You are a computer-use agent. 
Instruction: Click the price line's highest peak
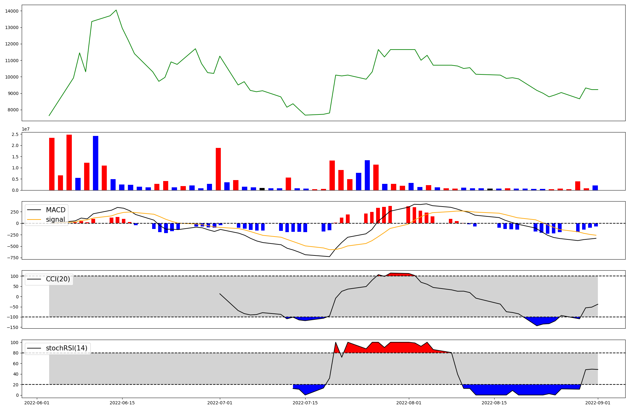click(x=116, y=10)
